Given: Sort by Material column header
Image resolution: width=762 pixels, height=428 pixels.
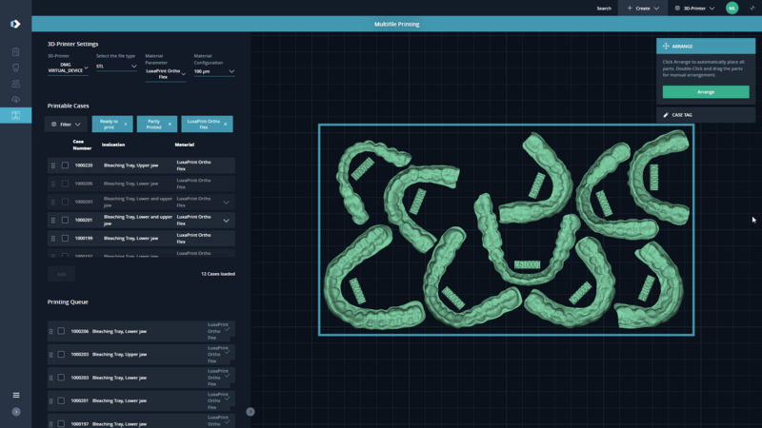Looking at the screenshot, I should pyautogui.click(x=185, y=145).
